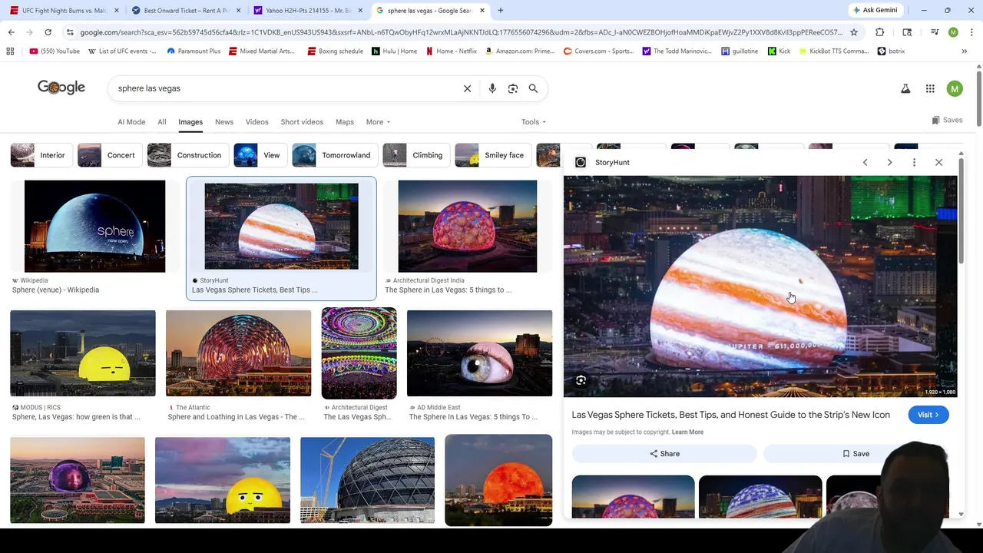This screenshot has height=553, width=983.
Task: Open MODUS RICS yellow emoji sphere thumbnail
Action: [x=83, y=353]
